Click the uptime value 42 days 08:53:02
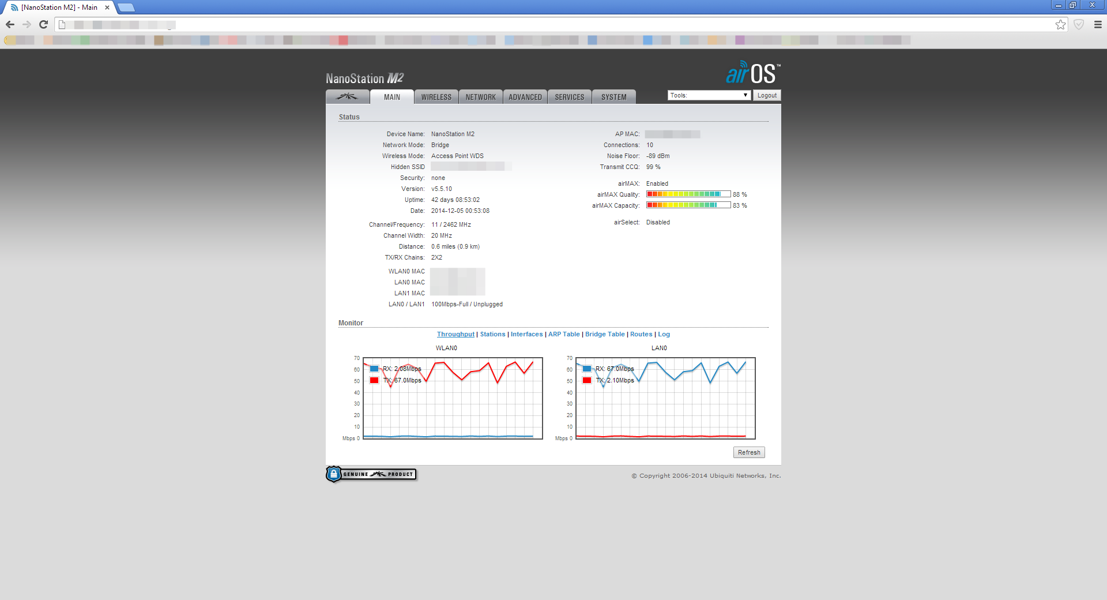This screenshot has height=600, width=1107. (455, 200)
